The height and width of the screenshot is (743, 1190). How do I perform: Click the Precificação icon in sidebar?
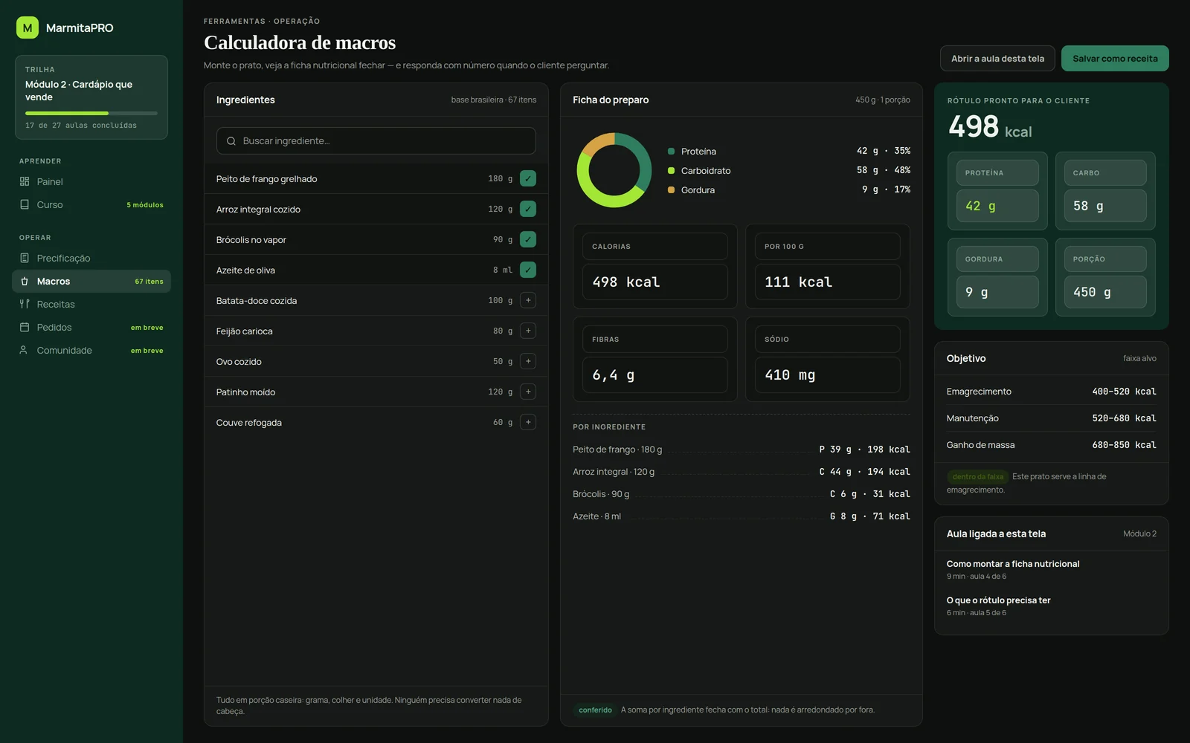pyautogui.click(x=25, y=258)
